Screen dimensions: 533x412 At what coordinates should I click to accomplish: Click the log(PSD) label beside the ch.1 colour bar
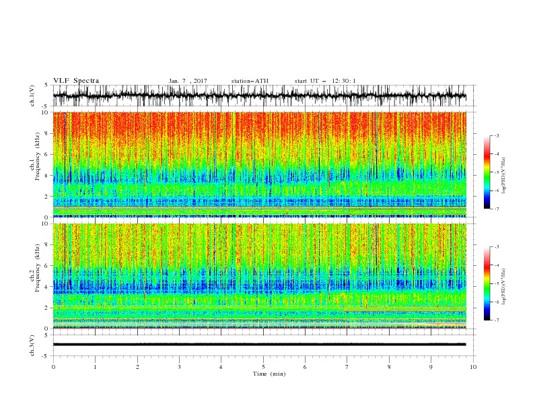[504, 176]
